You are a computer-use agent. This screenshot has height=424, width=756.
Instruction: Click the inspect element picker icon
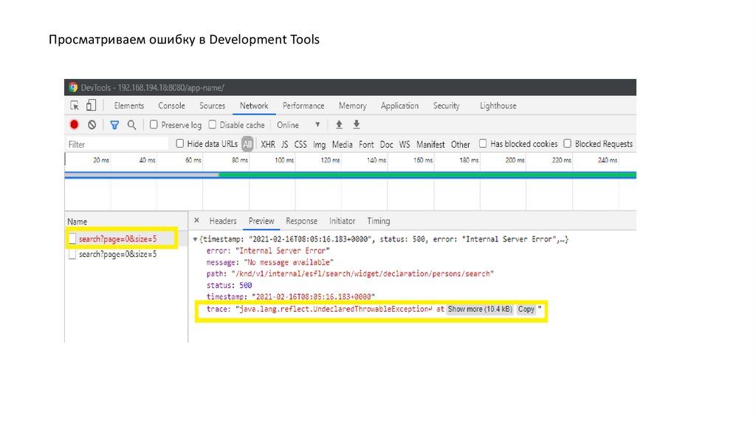coord(74,106)
